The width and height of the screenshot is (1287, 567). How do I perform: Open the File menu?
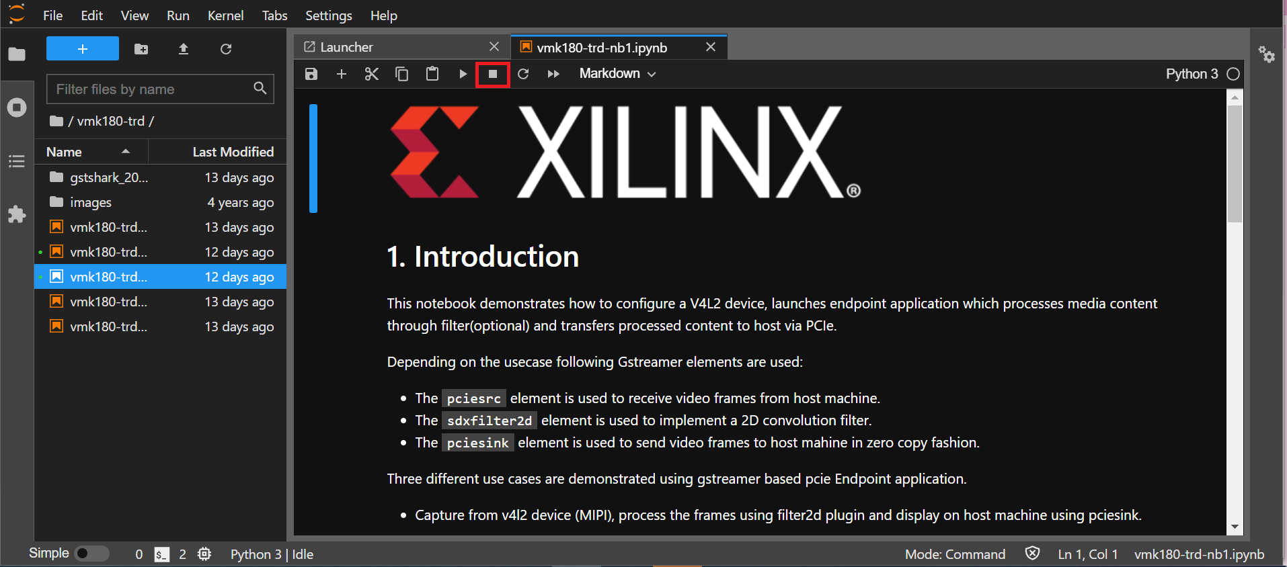pos(52,15)
